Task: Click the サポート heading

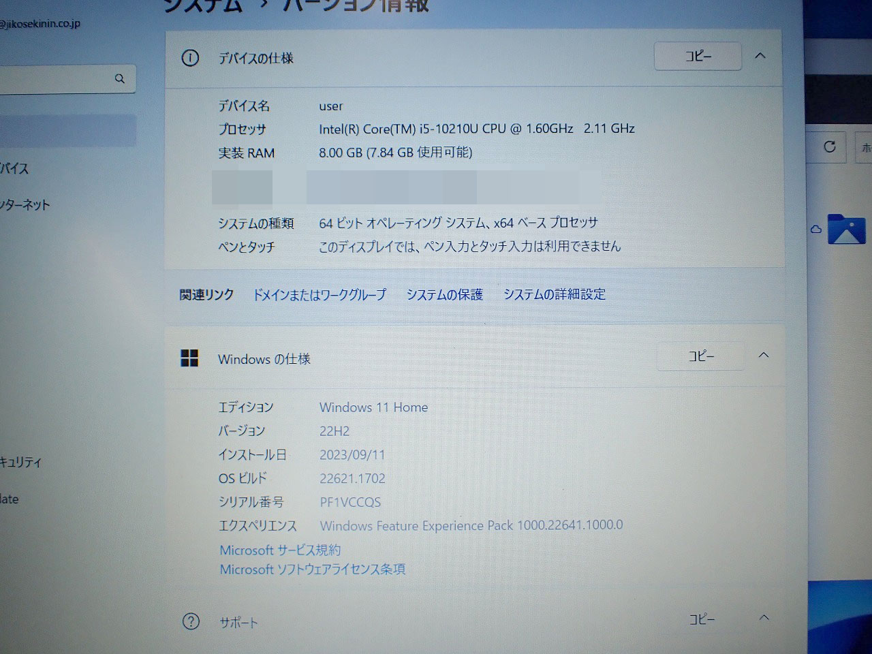Action: (238, 623)
